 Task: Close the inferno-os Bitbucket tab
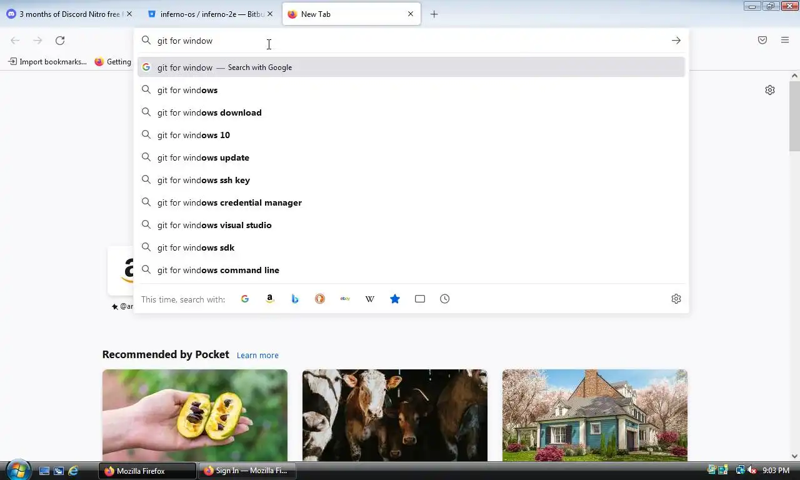click(x=270, y=14)
